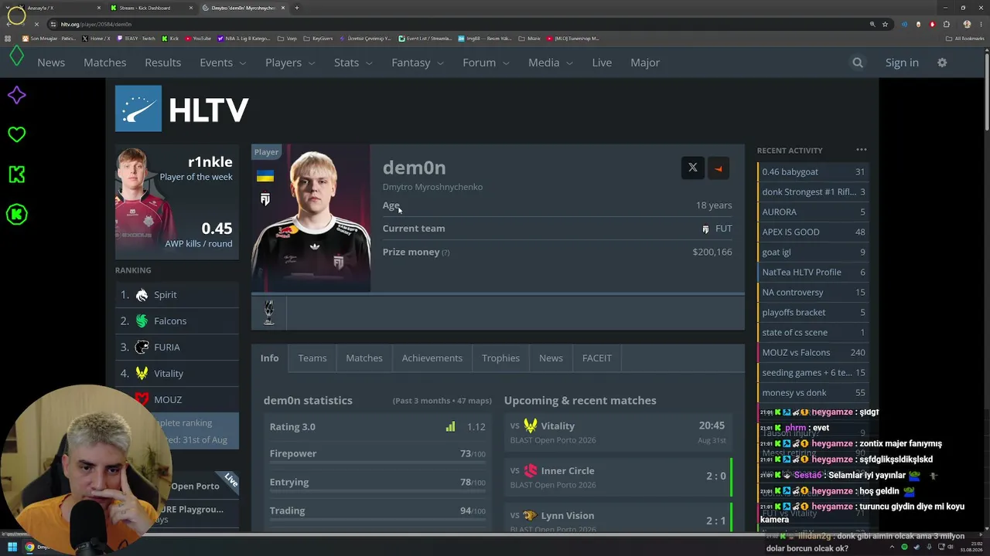Click dem0n's player photo
The image size is (990, 556).
[x=311, y=219]
